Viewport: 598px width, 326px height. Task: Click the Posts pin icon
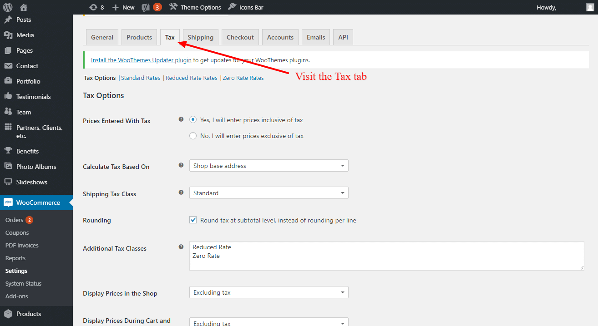click(8, 20)
